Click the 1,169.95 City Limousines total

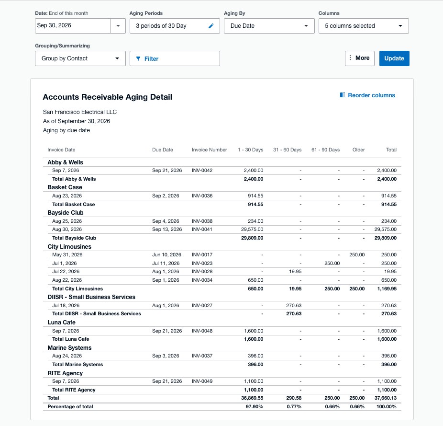coord(387,289)
